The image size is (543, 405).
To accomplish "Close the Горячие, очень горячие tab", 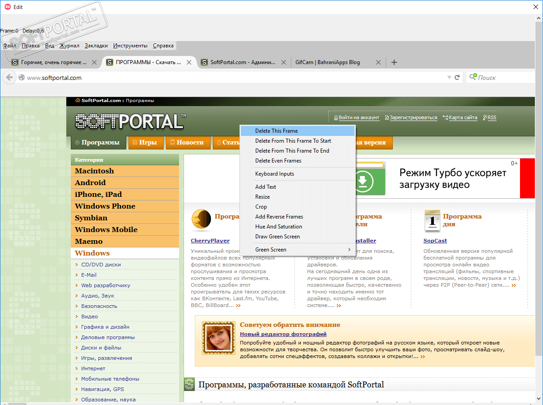I will 94,62.
